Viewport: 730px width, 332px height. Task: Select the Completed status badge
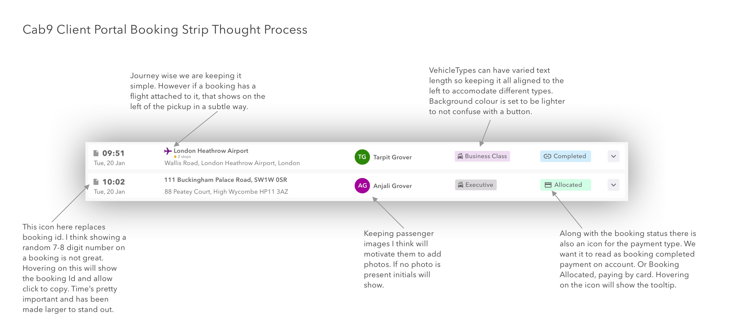point(565,156)
